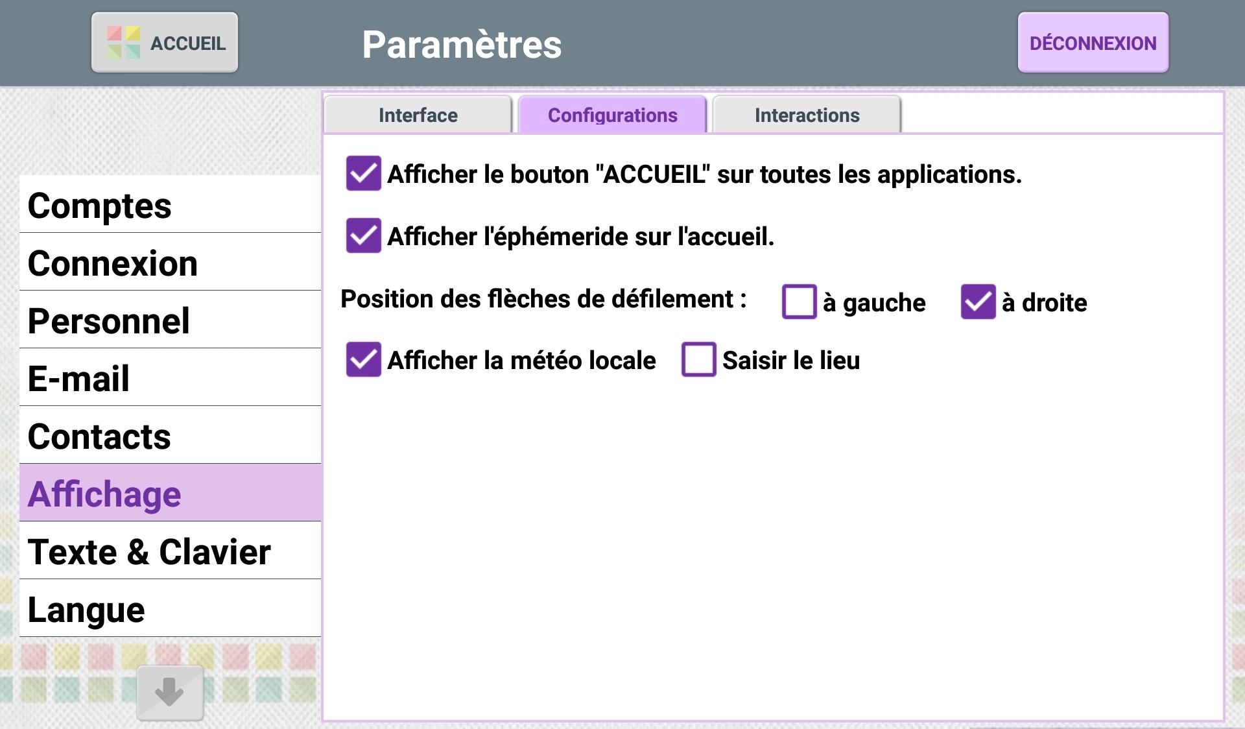The width and height of the screenshot is (1245, 729).
Task: Click the down arrow below the sidebar list
Action: 170,692
